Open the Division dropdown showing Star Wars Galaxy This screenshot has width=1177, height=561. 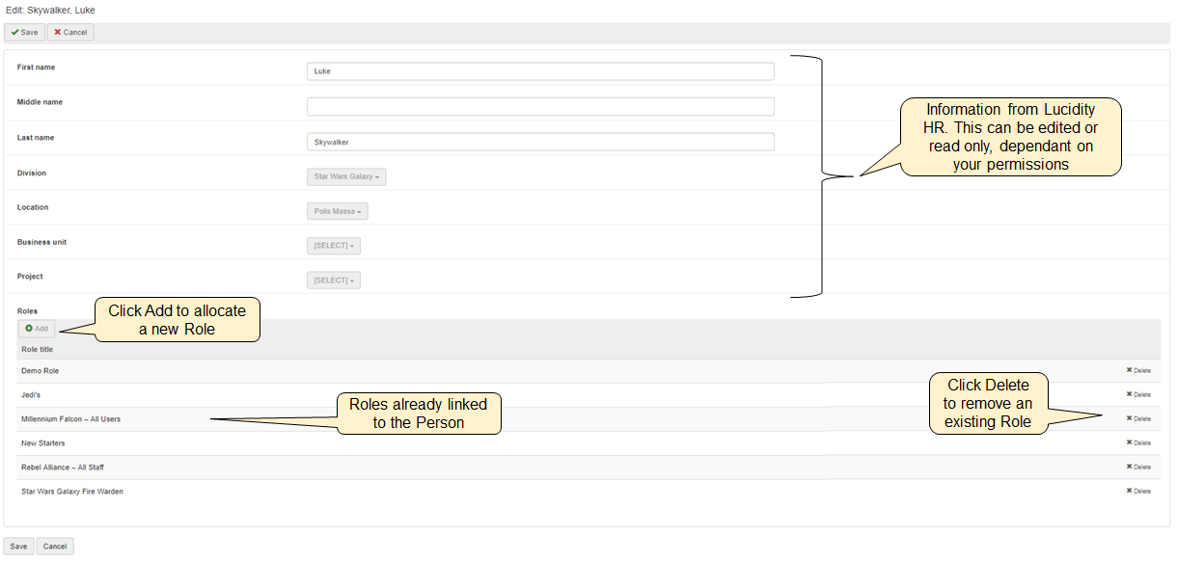(x=346, y=176)
